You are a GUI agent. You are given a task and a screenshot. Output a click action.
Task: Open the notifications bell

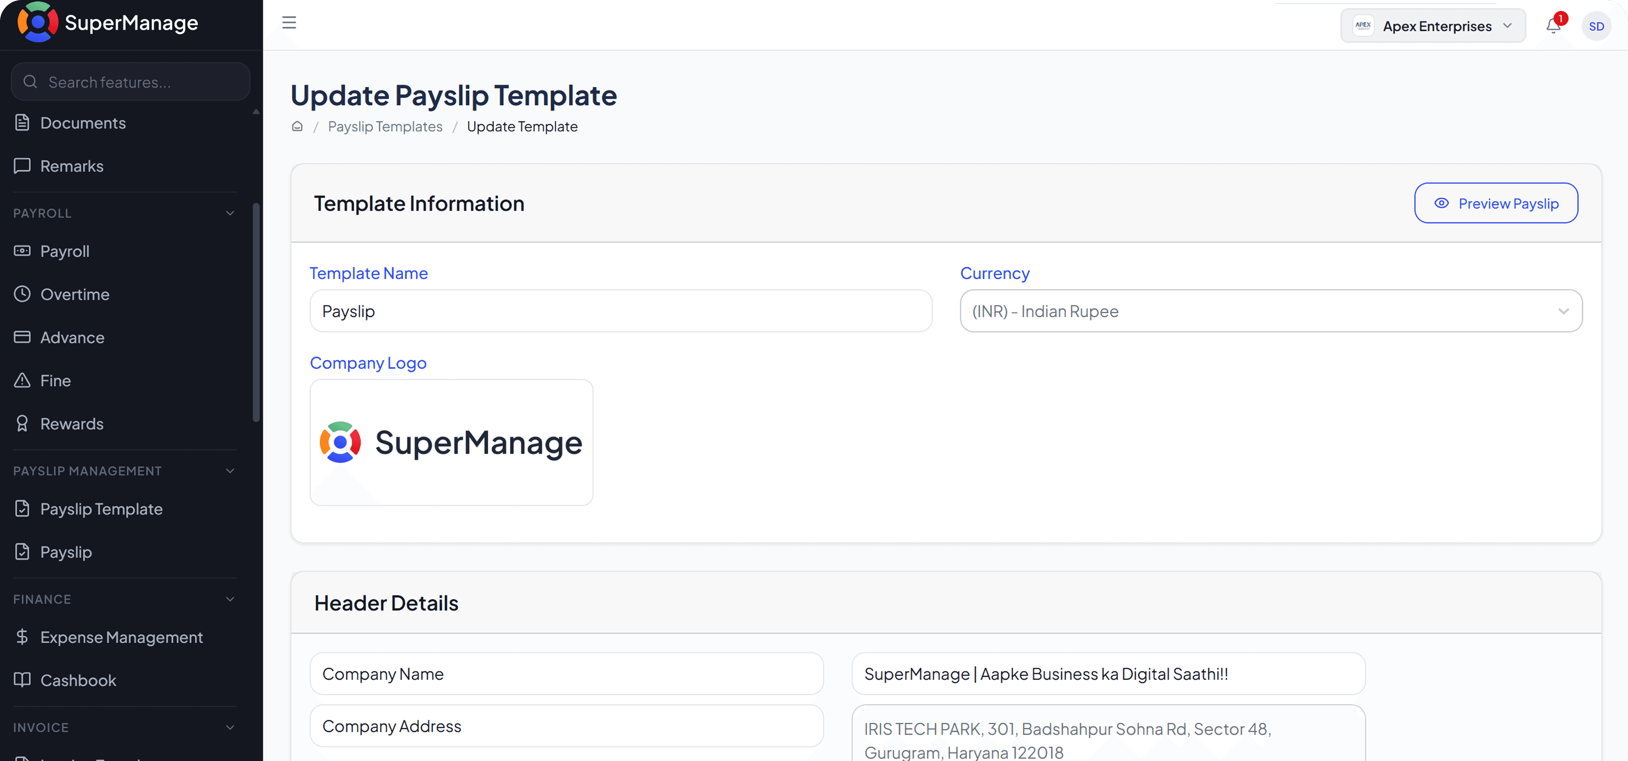1553,26
